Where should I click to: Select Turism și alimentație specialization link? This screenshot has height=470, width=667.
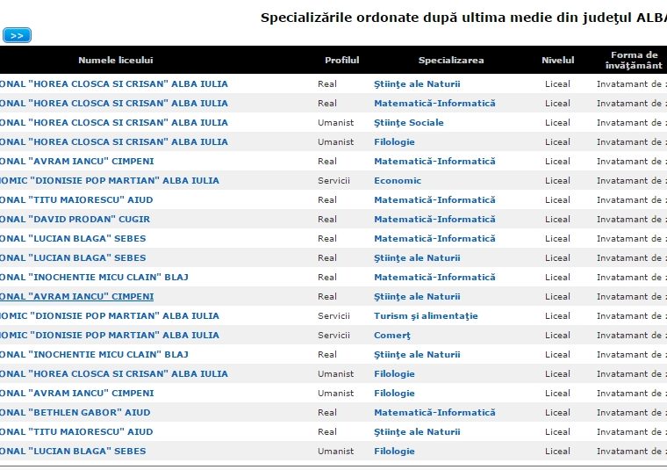pyautogui.click(x=426, y=316)
